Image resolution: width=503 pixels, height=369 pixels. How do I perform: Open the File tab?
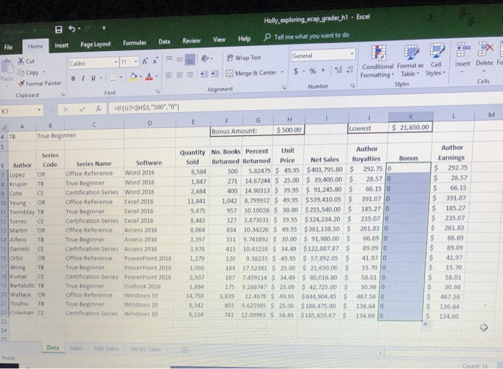tap(9, 47)
